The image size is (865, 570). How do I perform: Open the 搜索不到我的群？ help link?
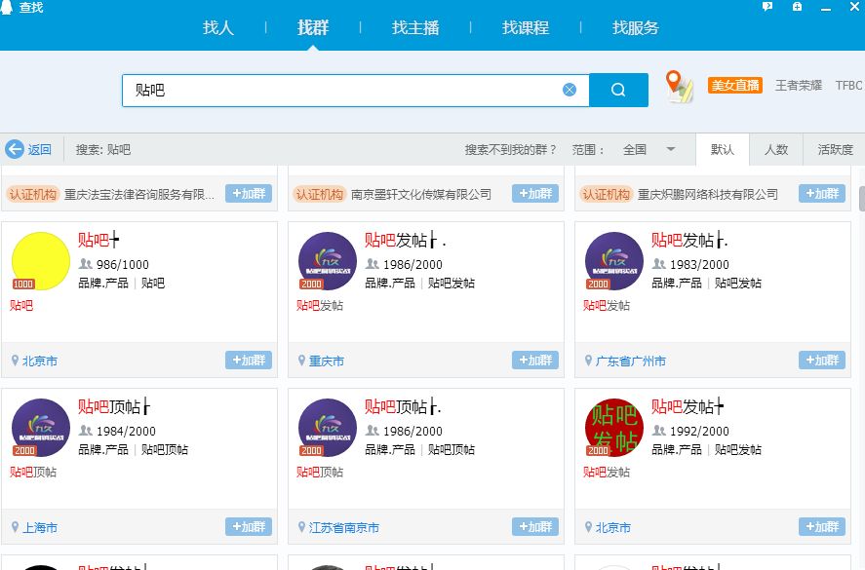click(x=510, y=149)
